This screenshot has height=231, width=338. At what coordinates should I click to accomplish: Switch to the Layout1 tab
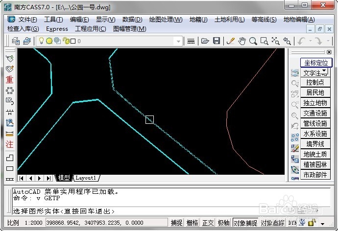click(86, 178)
